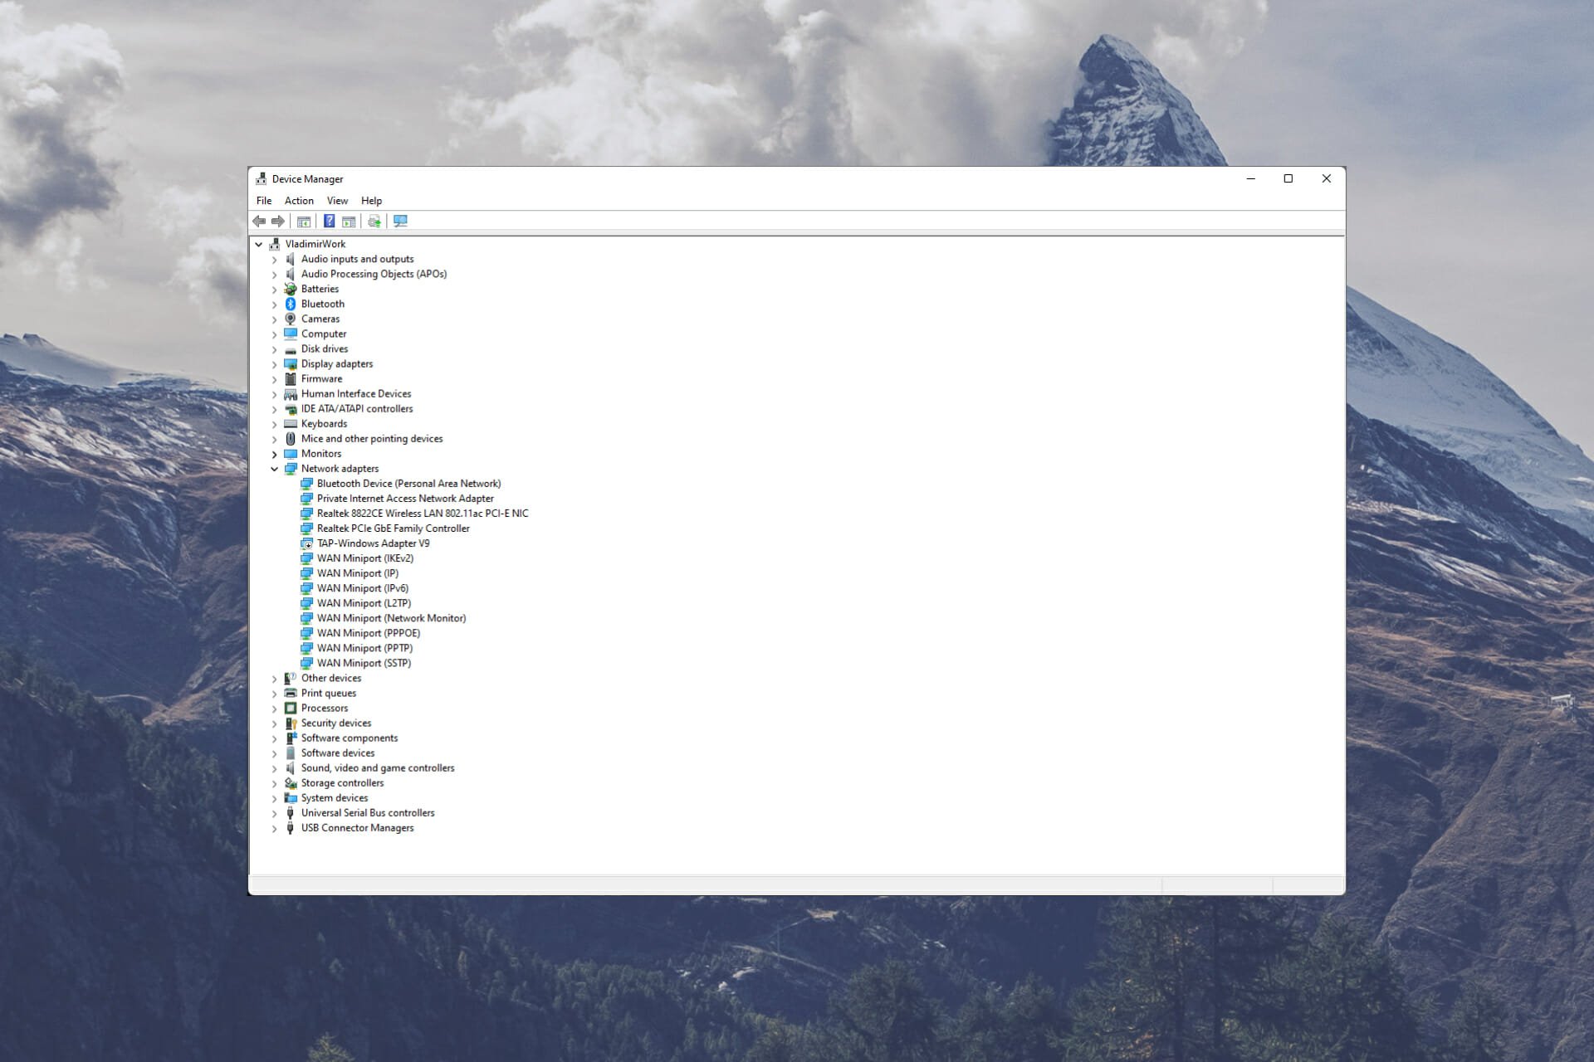Expand the Network adapters category arrow
This screenshot has width=1594, height=1062.
(275, 469)
